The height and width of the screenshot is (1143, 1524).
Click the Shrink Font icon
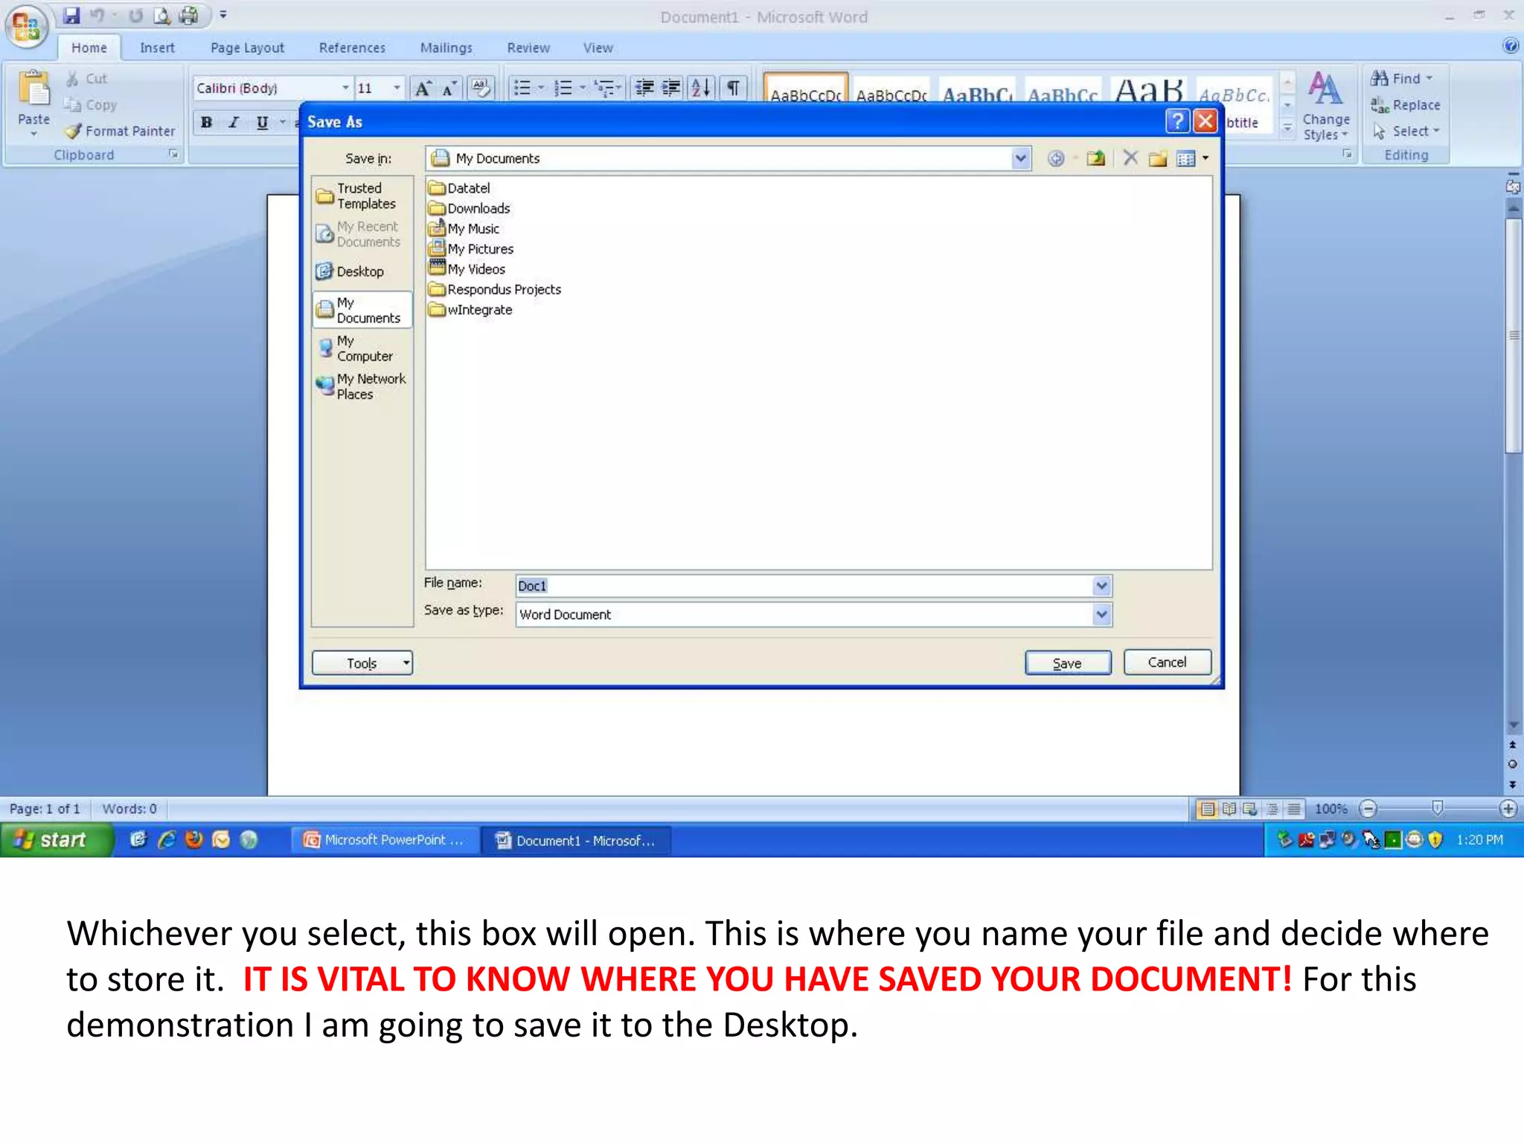449,89
